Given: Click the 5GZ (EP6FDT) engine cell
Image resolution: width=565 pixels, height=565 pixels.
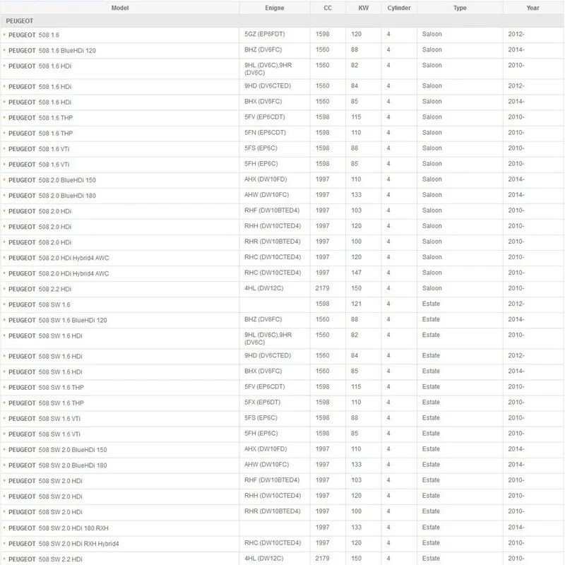Looking at the screenshot, I should click(x=264, y=34).
